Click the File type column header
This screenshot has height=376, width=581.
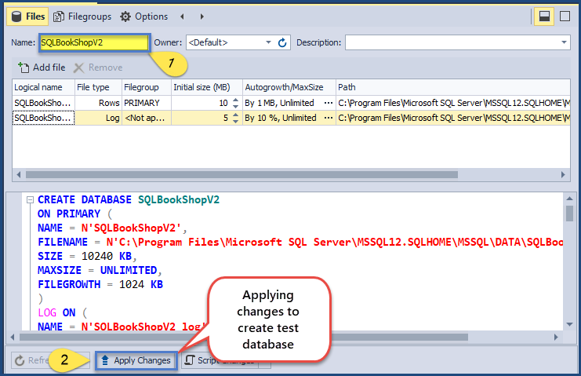[x=98, y=87]
